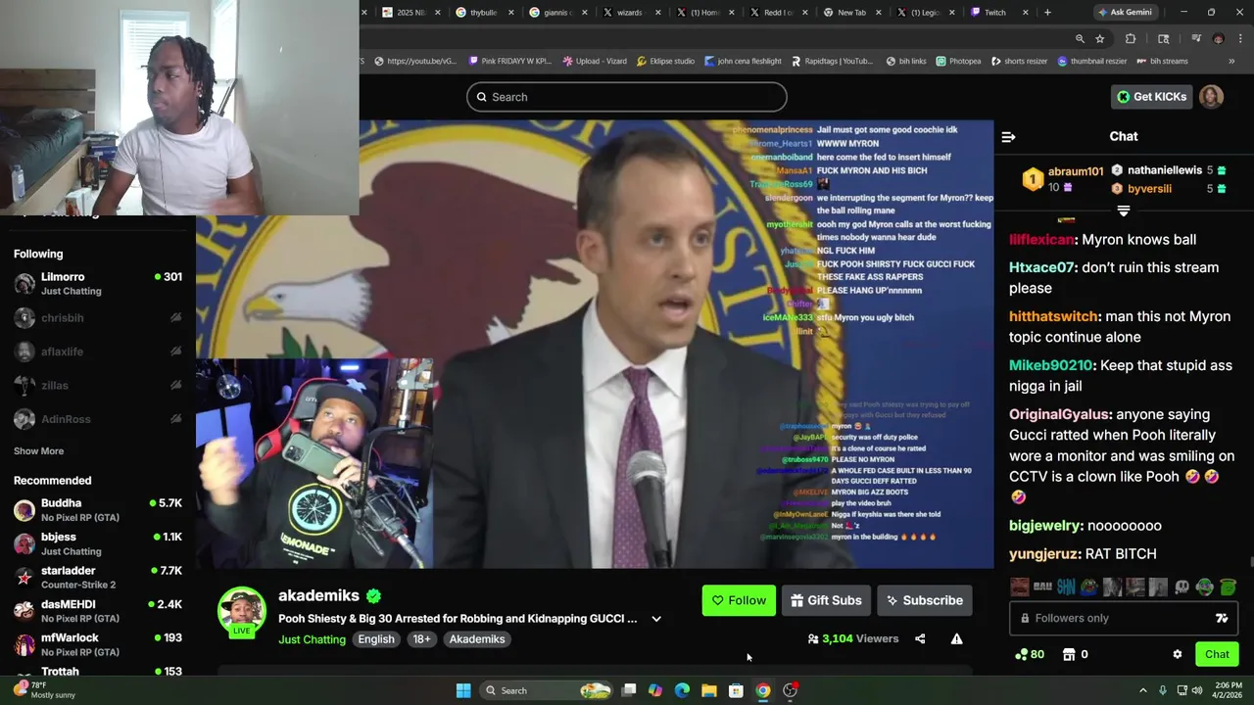This screenshot has height=705, width=1254.
Task: Report stream with warning triangle icon
Action: (x=956, y=639)
